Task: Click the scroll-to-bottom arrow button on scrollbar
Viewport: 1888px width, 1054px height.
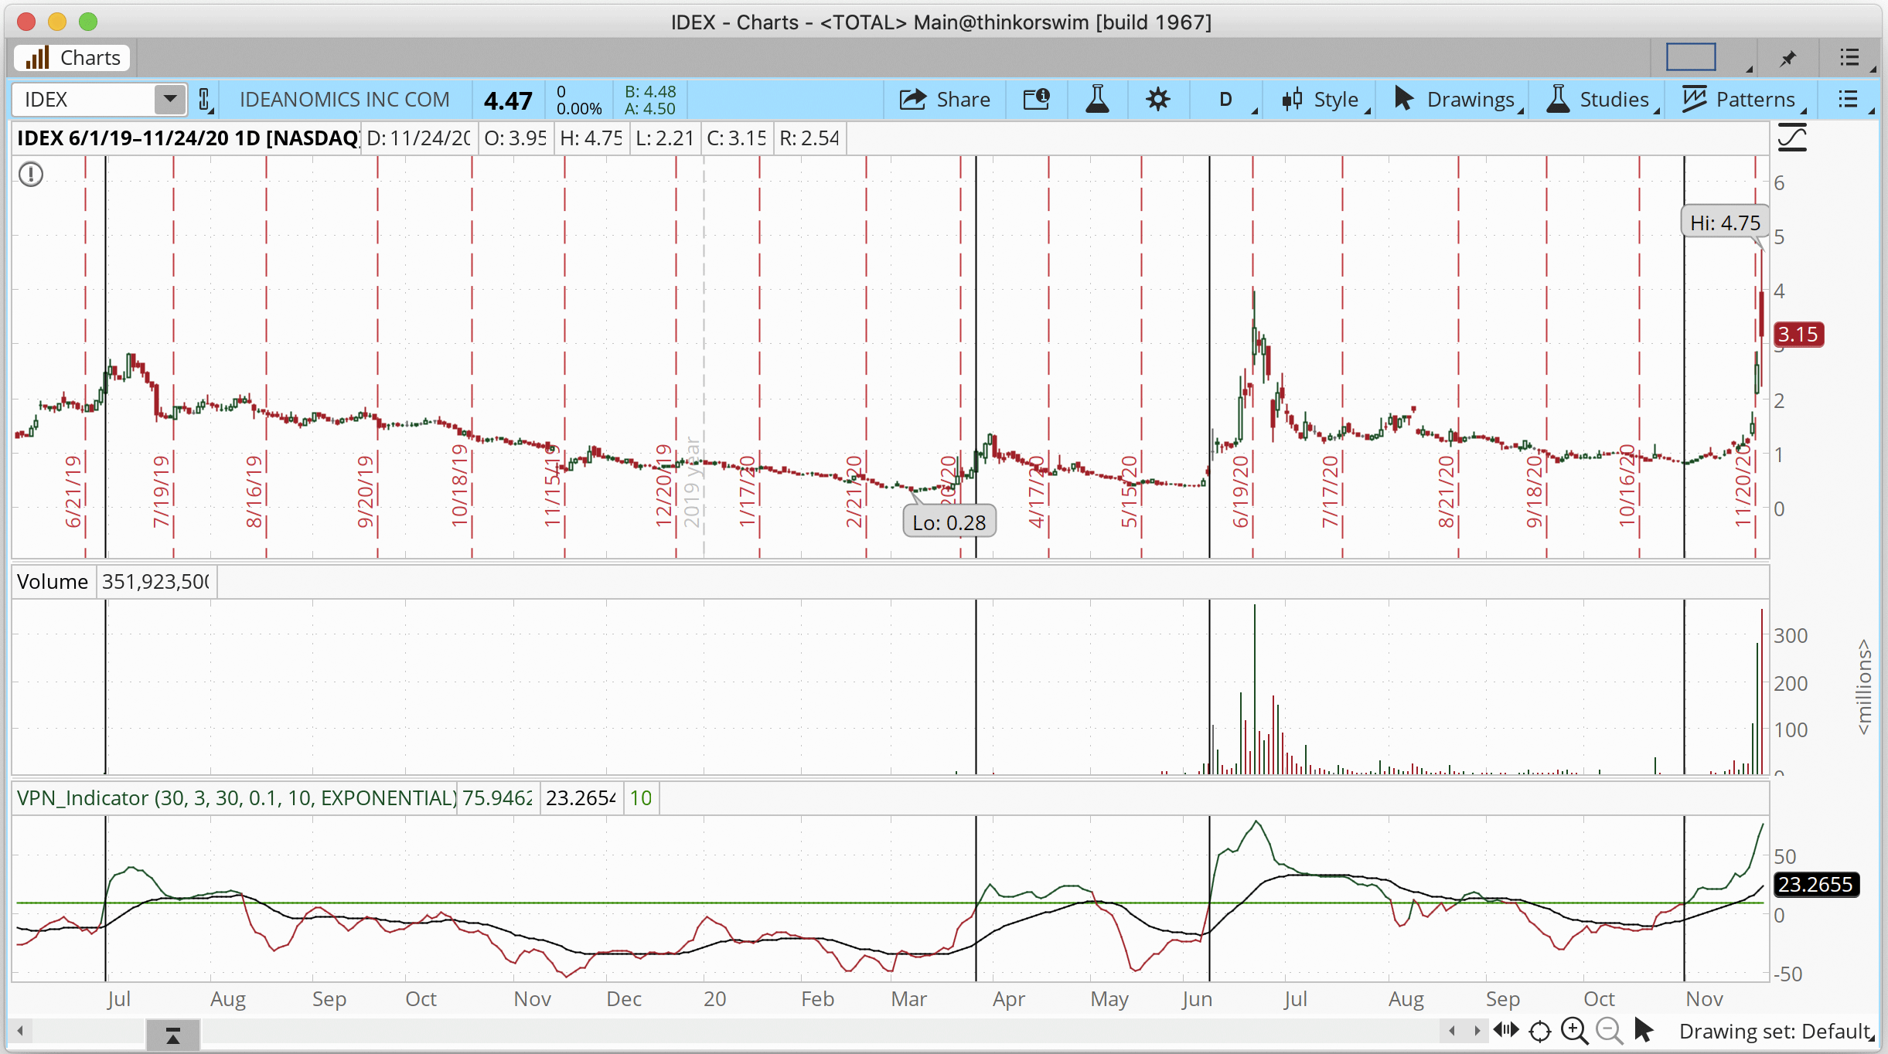Action: 173,1035
